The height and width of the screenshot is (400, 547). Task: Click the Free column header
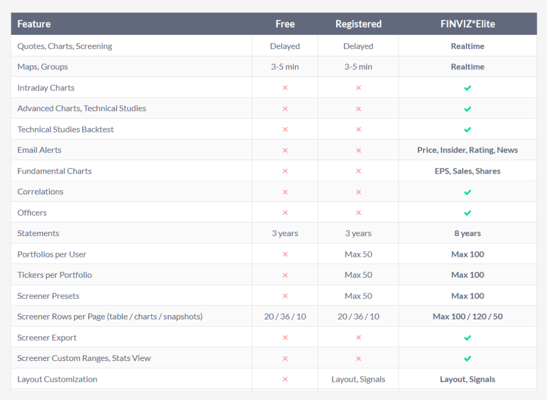[x=285, y=24]
